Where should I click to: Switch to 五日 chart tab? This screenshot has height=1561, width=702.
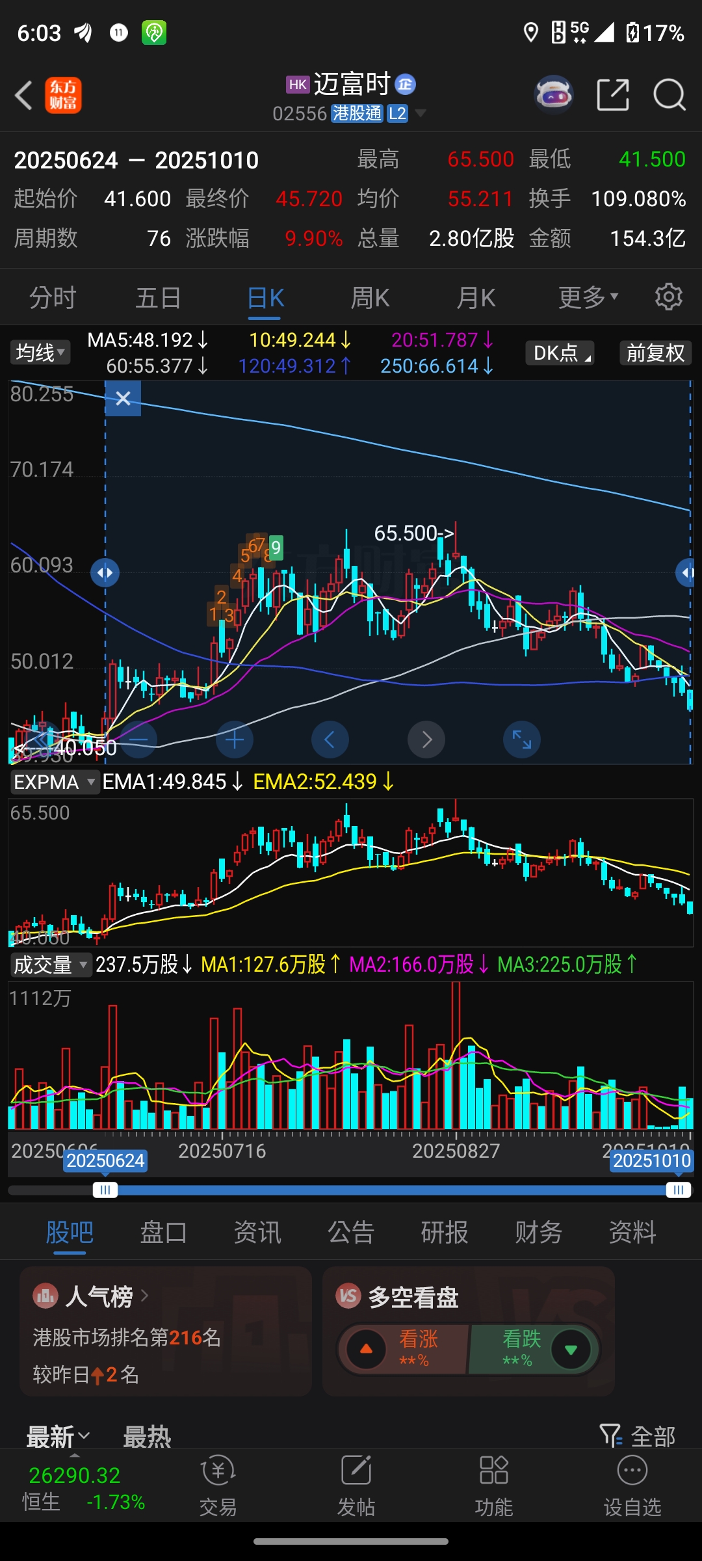pyautogui.click(x=158, y=298)
